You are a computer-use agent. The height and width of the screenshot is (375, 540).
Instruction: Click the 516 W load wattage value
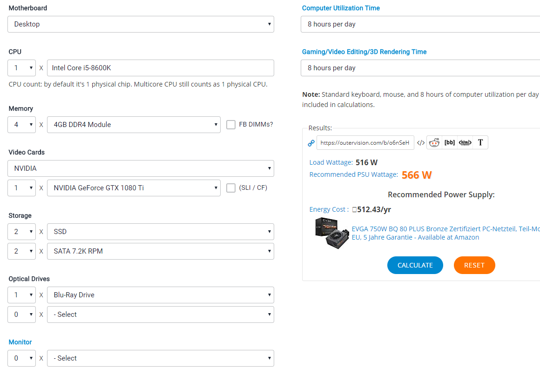point(366,162)
